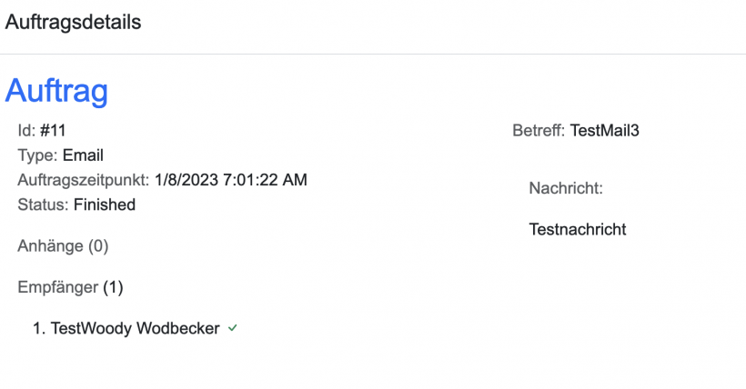This screenshot has width=746, height=389.
Task: Select the 1/8/2023 7:01:22 AM timestamp
Action: 231,180
